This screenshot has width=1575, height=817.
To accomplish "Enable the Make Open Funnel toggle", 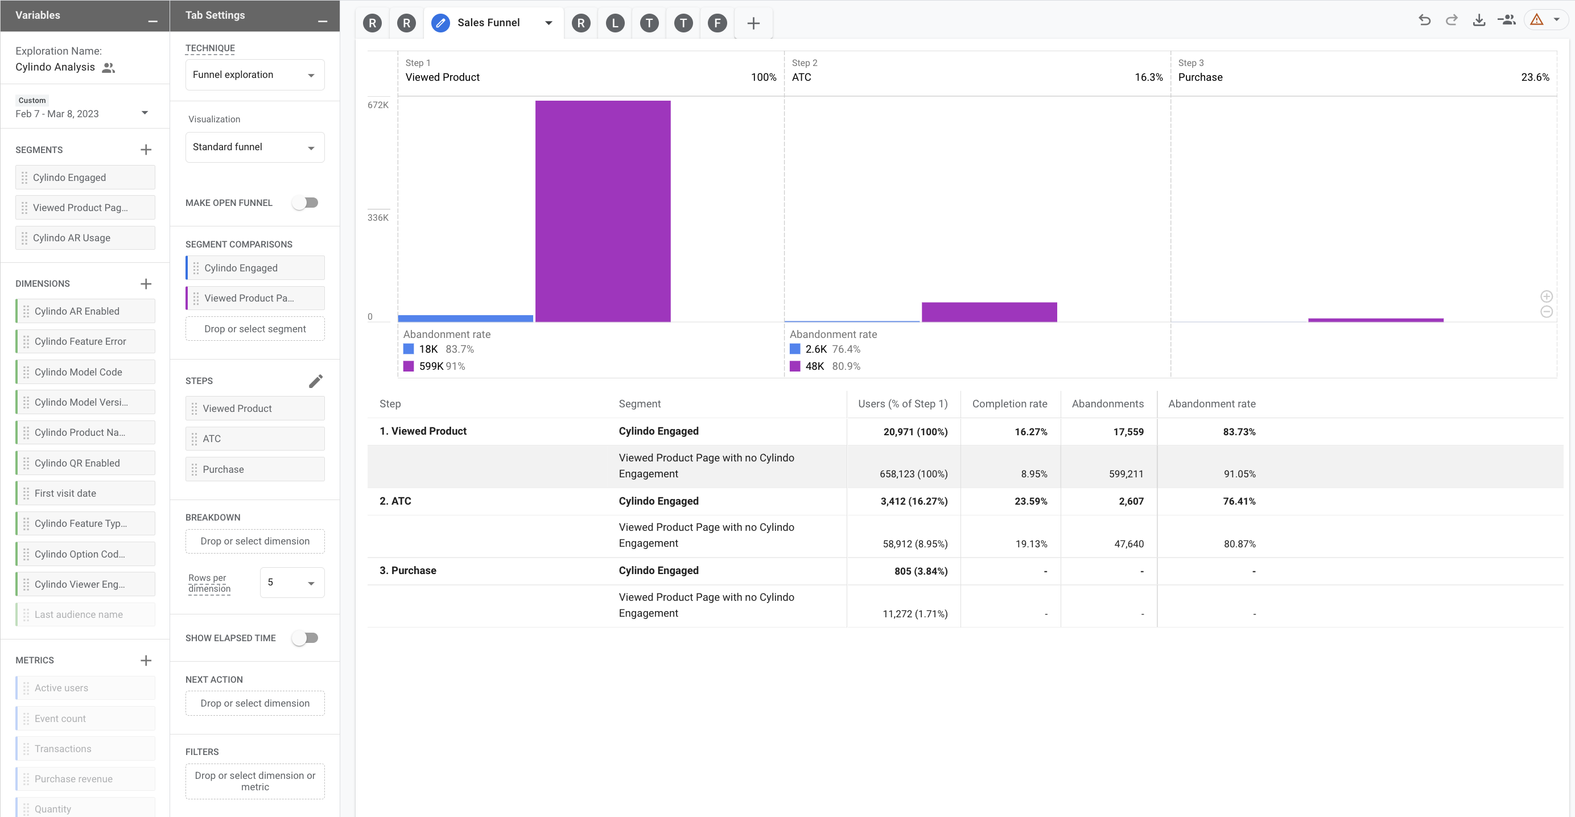I will click(305, 203).
